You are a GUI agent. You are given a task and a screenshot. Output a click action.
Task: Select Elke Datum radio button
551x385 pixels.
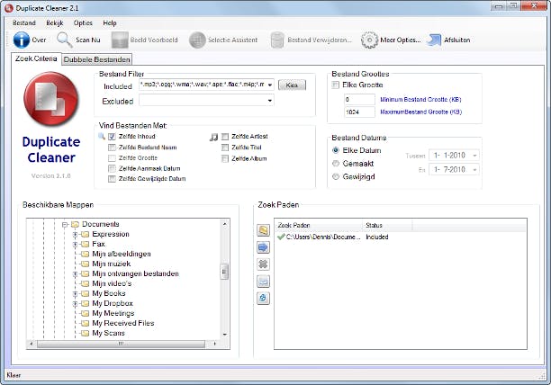(x=336, y=150)
